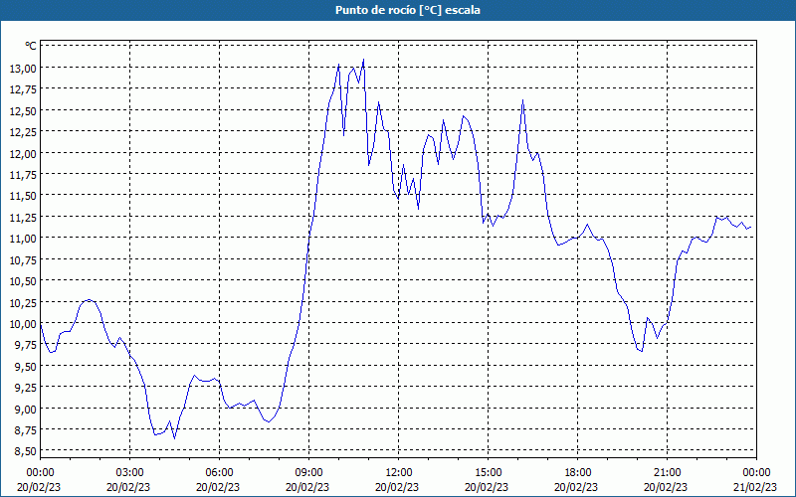Click the 12:00 time axis label
This screenshot has width=796, height=497.
tap(399, 473)
